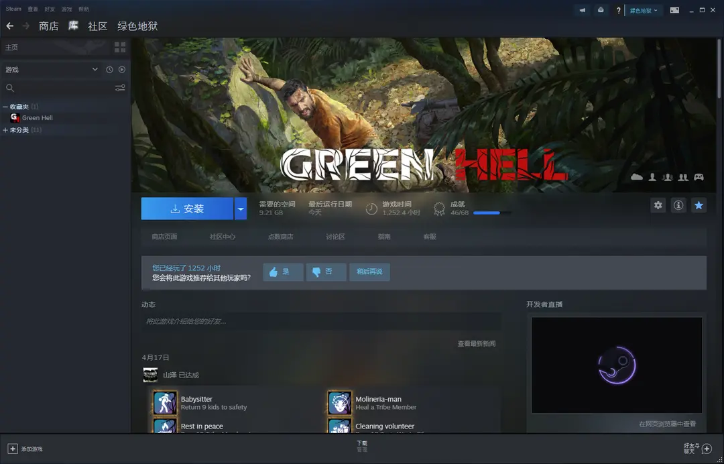Open game settings gear icon
This screenshot has height=464, width=724.
click(658, 205)
